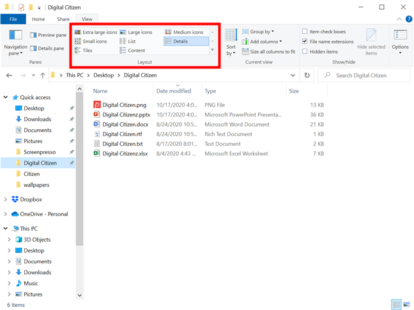Go back to previous folder
The width and height of the screenshot is (414, 310).
[9, 75]
